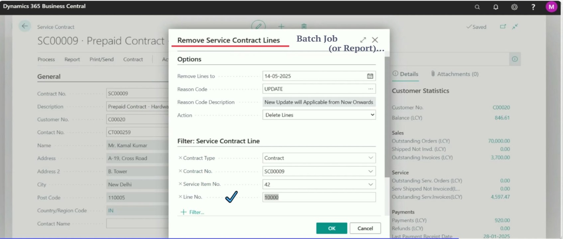Expand Service Item No. dropdown value 42
Screen dimensions: 563x239
(371, 184)
